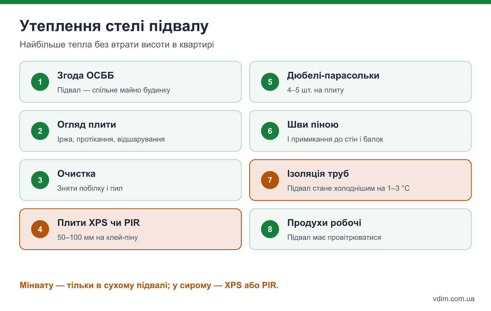Select the heading 'Очистка'
Screen dimensions: 491x311
(76, 174)
